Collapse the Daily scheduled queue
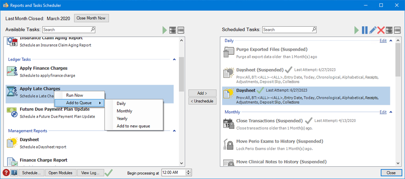This screenshot has height=179, width=405. pyautogui.click(x=390, y=41)
